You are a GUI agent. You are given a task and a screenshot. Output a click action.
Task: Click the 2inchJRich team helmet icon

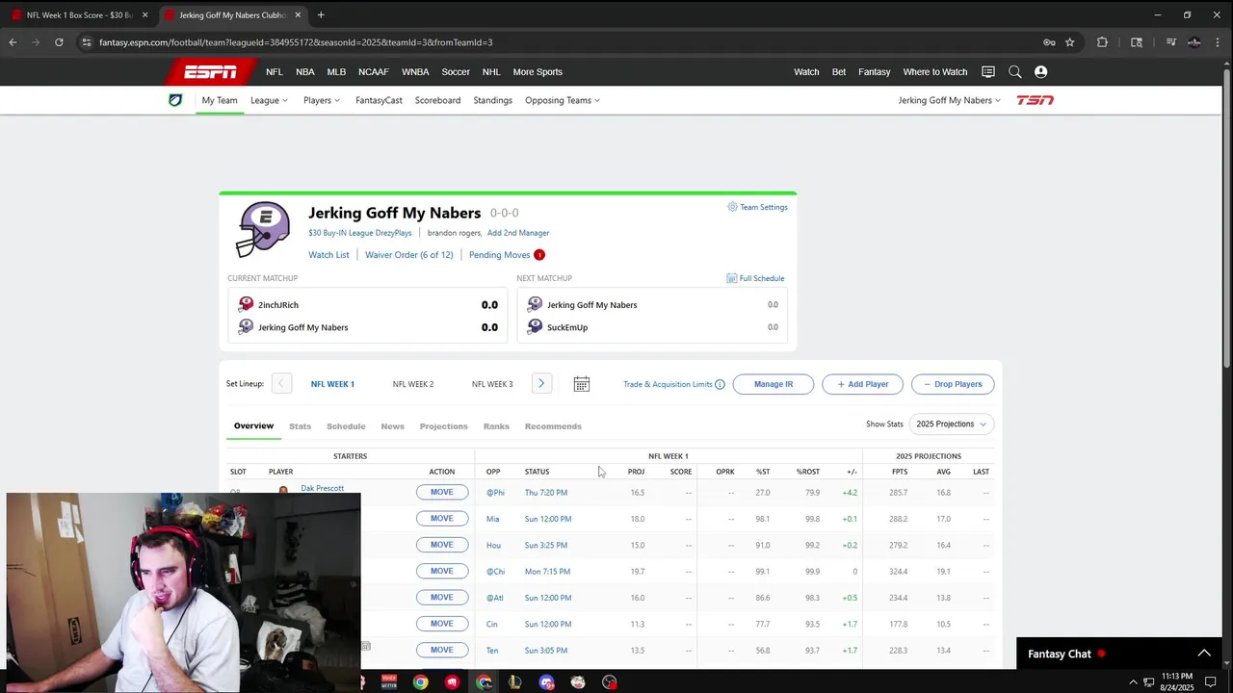coord(246,304)
